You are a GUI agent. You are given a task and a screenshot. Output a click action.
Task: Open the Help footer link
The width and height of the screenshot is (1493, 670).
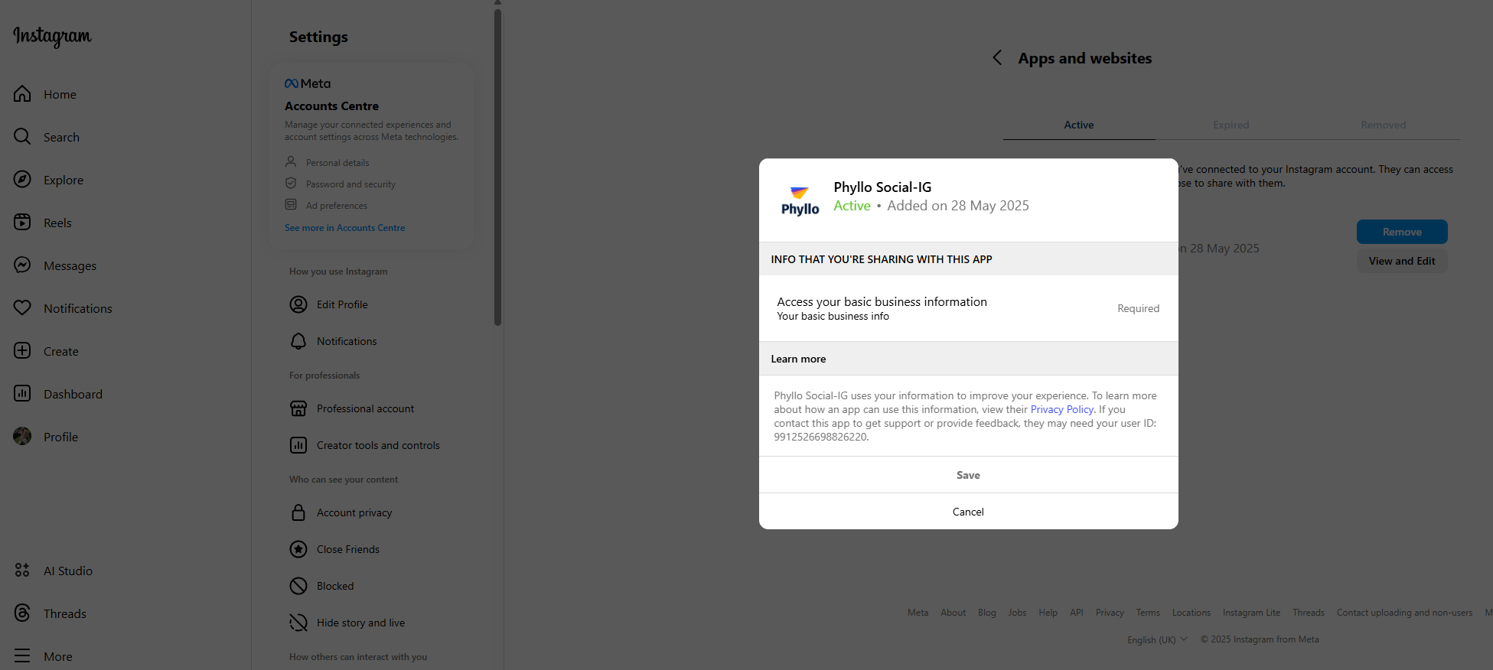point(1048,613)
